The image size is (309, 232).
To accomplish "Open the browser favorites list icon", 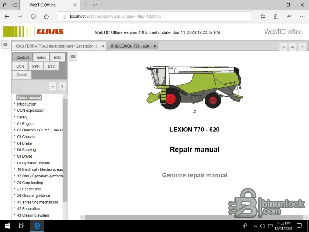I will click(x=263, y=16).
